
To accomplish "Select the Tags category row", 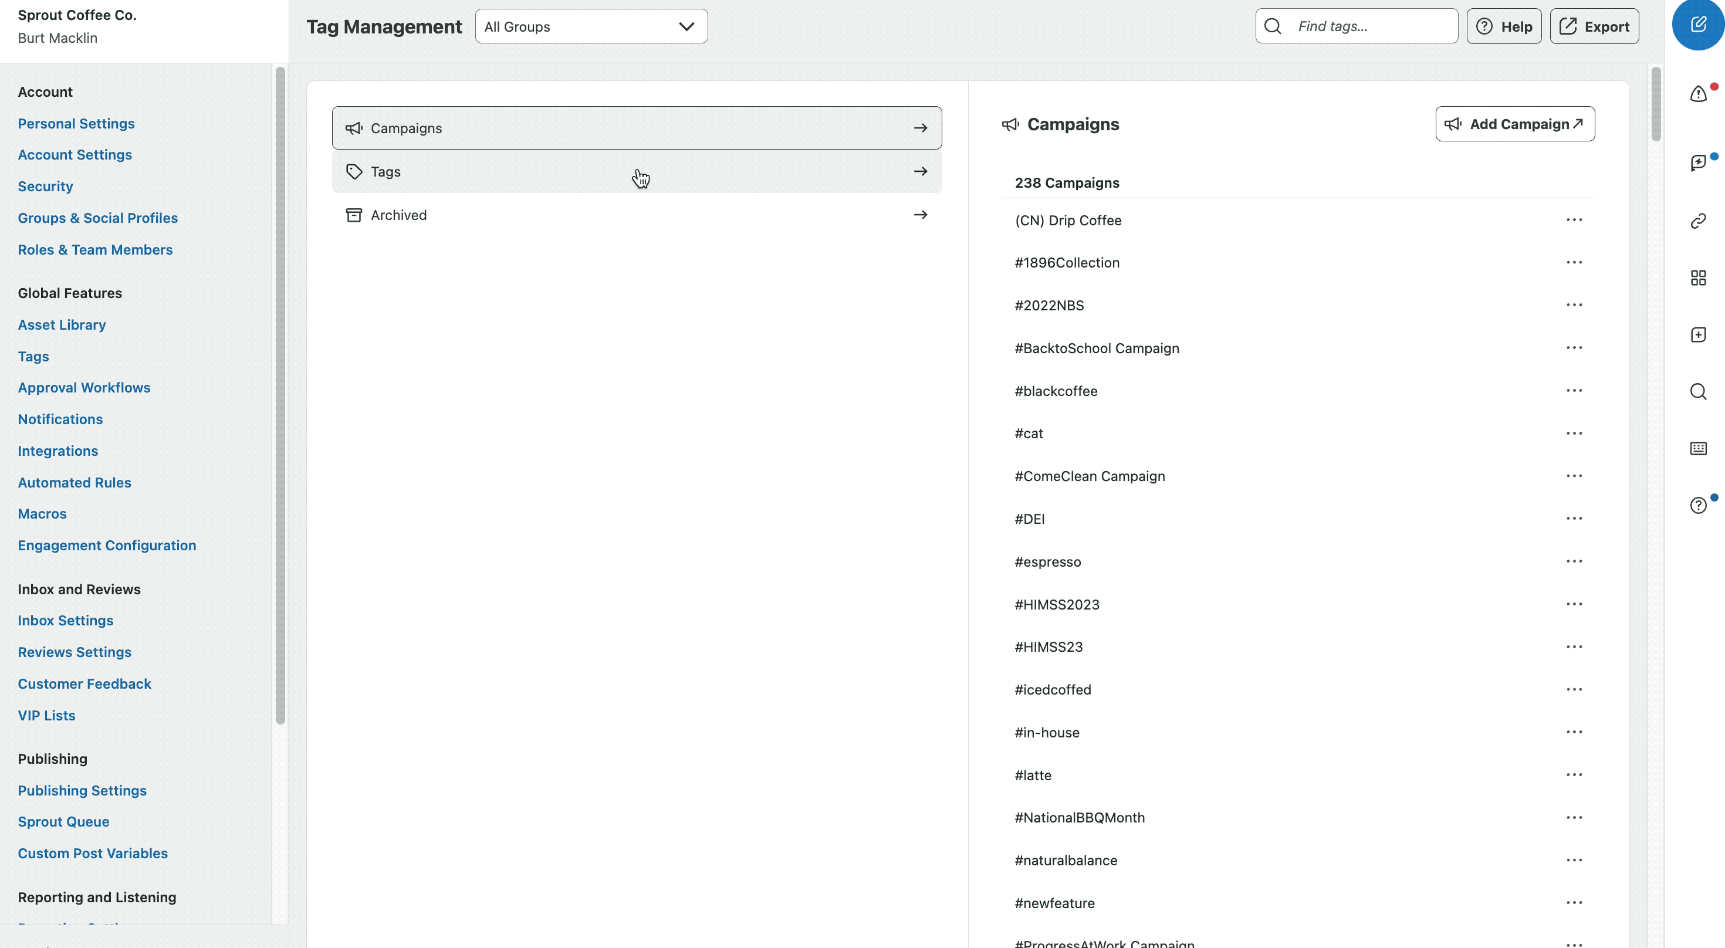I will (636, 171).
